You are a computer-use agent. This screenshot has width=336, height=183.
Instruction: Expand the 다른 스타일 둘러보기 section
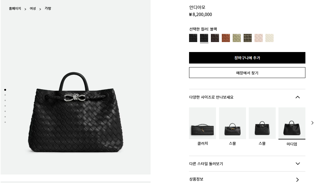point(298,164)
